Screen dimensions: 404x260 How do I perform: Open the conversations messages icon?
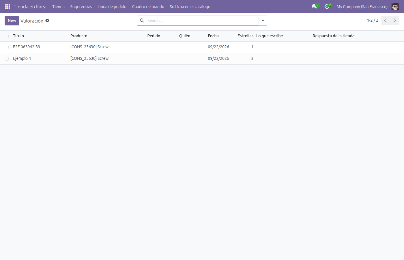point(314,6)
